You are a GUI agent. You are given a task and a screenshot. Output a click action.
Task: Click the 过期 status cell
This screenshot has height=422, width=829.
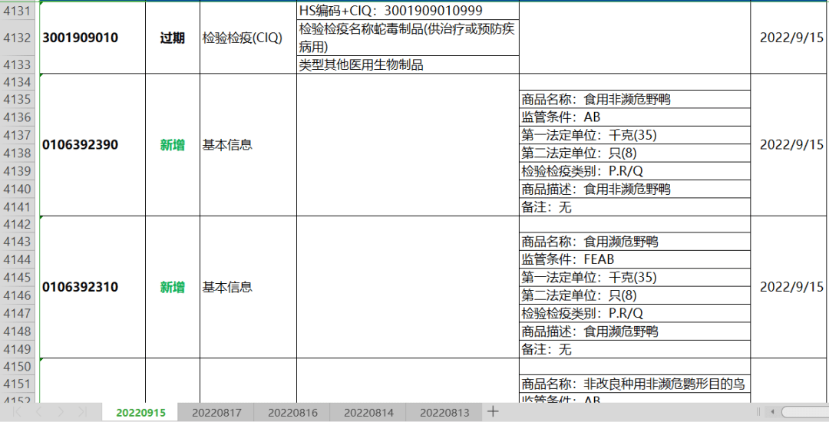172,38
